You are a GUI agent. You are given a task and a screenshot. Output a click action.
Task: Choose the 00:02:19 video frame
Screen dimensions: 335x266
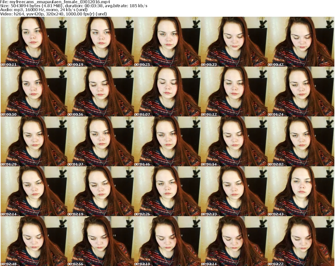pyautogui.click(x=101, y=192)
